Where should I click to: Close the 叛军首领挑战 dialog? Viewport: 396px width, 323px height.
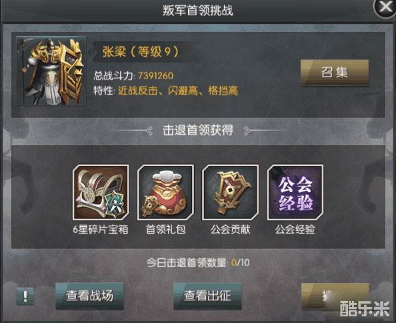[385, 8]
